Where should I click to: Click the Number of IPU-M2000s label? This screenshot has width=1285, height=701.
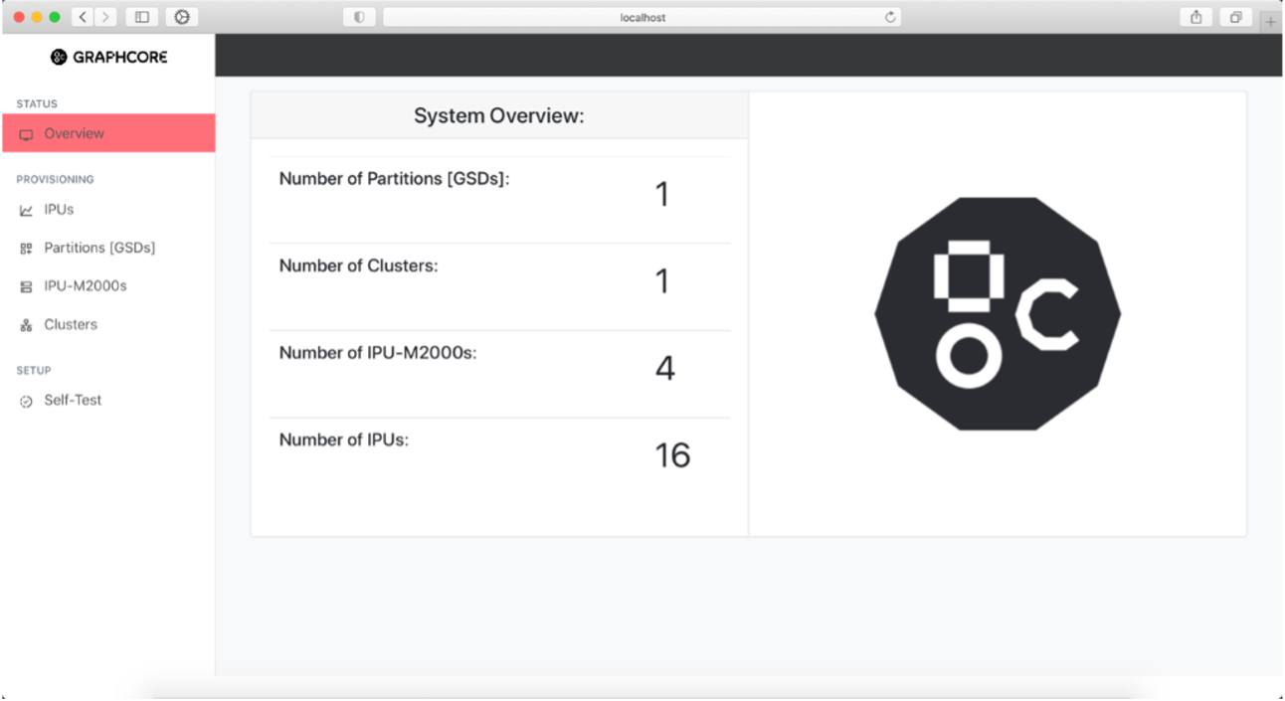[x=378, y=352]
